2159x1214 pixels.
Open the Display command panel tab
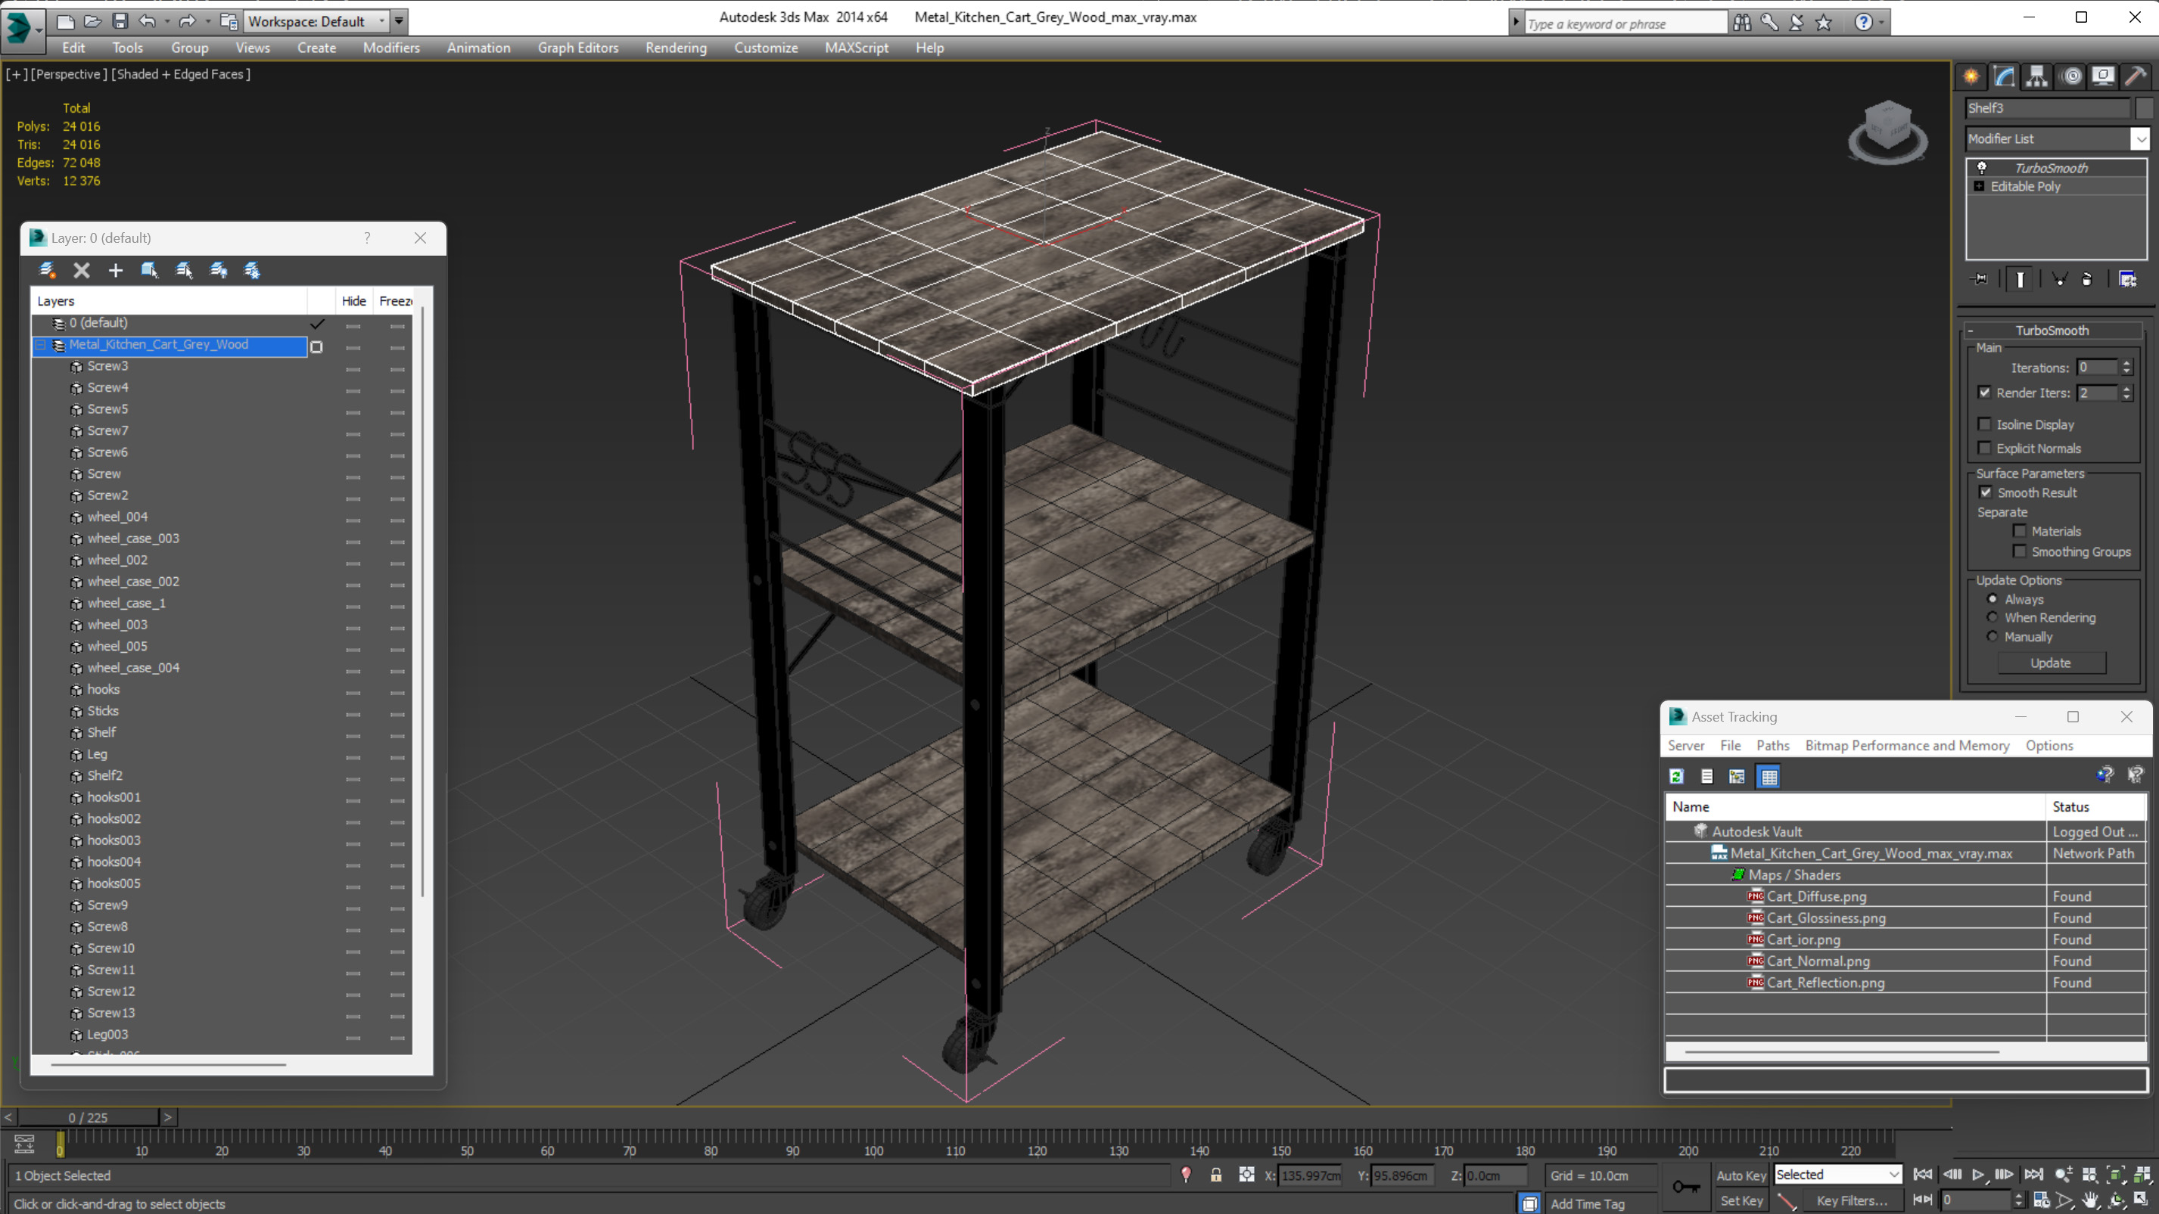coord(2103,77)
